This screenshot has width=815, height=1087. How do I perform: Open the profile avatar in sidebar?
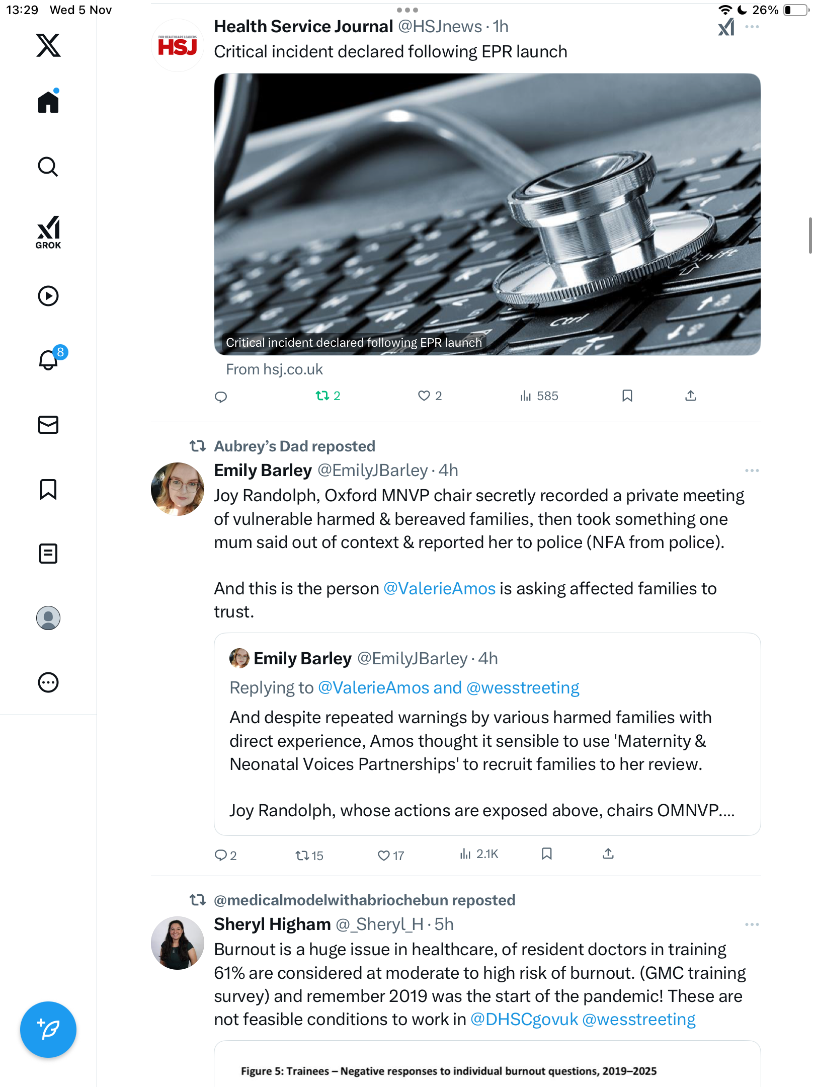coord(48,618)
